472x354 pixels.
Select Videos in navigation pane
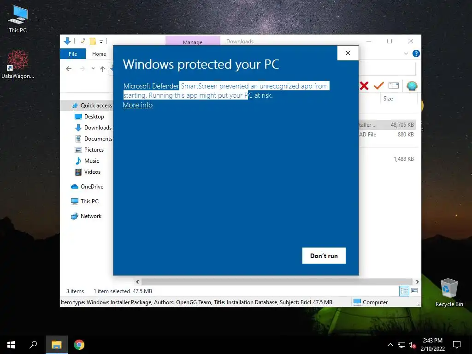tap(88, 172)
